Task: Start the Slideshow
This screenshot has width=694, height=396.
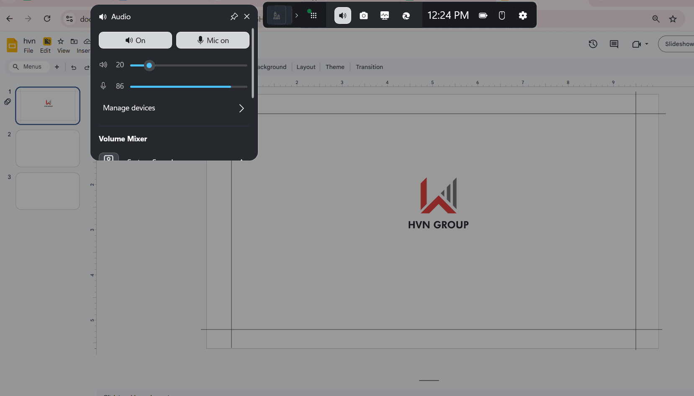Action: point(678,44)
